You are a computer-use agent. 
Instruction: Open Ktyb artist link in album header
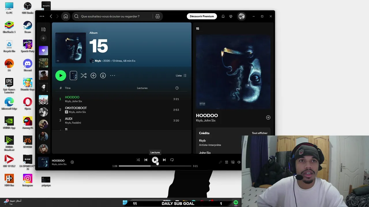(x=98, y=61)
